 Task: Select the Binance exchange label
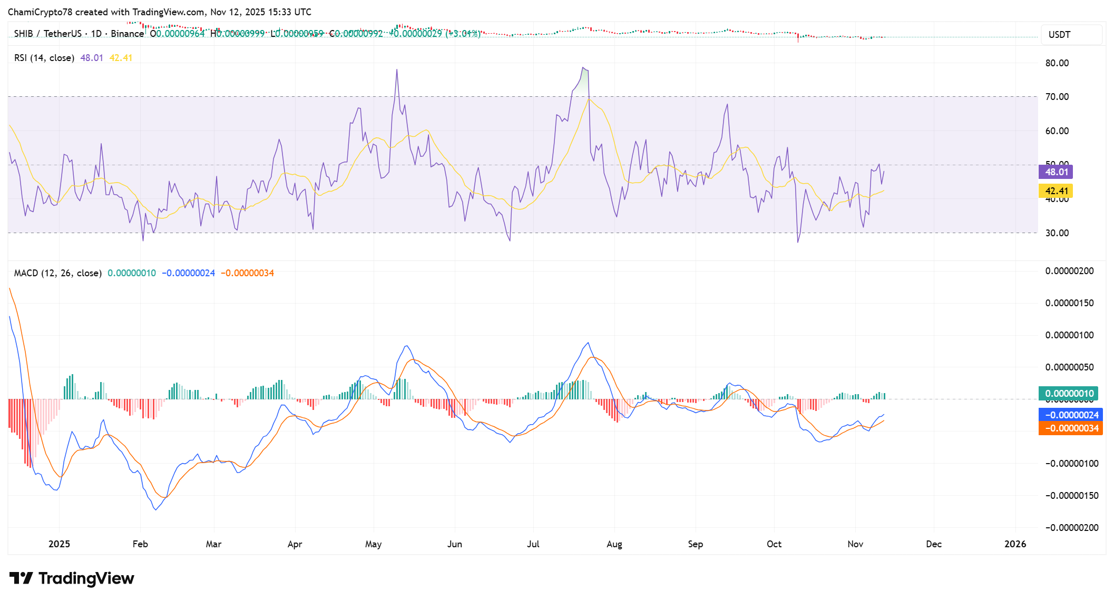click(126, 33)
